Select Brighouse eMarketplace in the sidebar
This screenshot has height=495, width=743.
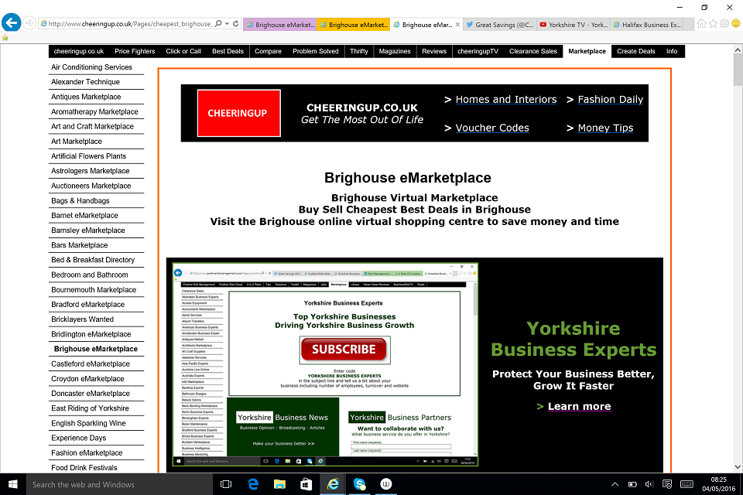[96, 349]
